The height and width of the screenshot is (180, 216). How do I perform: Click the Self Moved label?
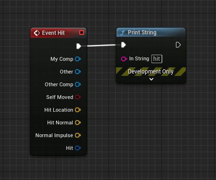point(60,97)
